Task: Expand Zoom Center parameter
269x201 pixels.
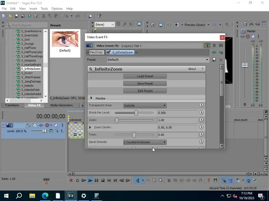Action: click(x=90, y=127)
